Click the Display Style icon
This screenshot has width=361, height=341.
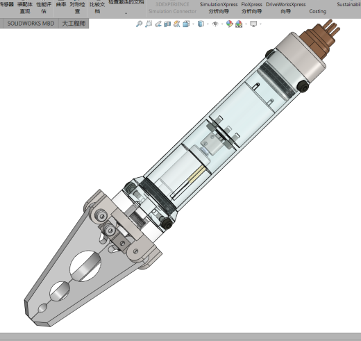pyautogui.click(x=201, y=24)
